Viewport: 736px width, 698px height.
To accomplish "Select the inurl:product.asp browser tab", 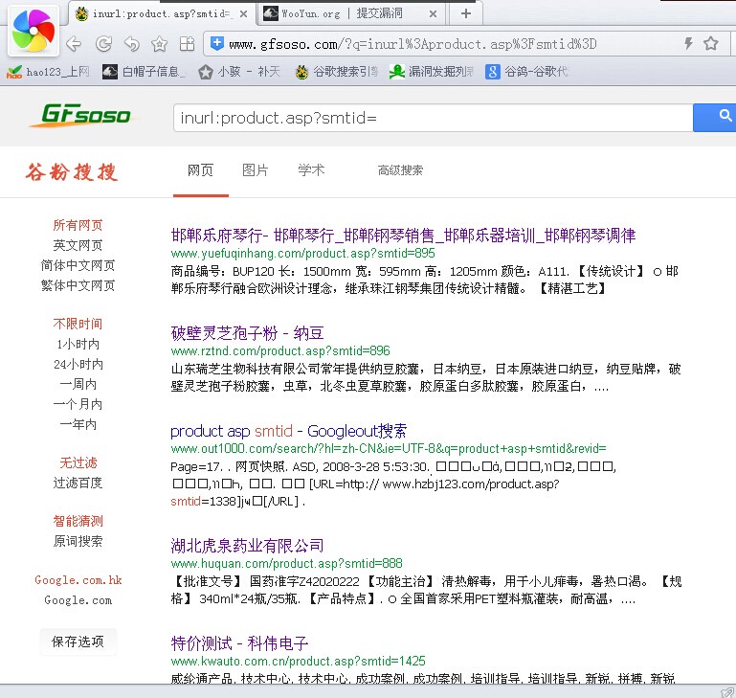I will click(162, 13).
